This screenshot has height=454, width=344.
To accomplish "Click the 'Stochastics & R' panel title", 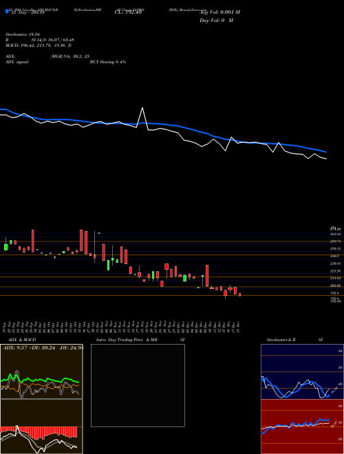I will pos(281,340).
